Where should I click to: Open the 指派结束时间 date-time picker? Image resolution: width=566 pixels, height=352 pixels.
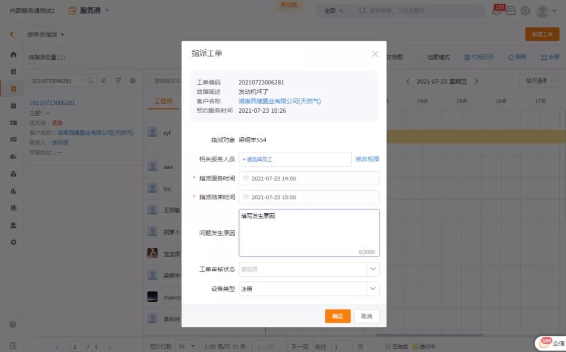pyautogui.click(x=309, y=197)
